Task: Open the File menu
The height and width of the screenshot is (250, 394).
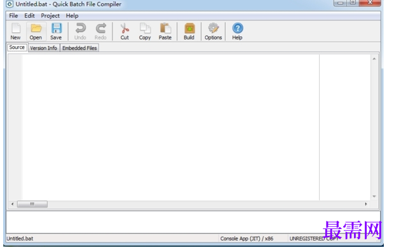Action: 13,16
